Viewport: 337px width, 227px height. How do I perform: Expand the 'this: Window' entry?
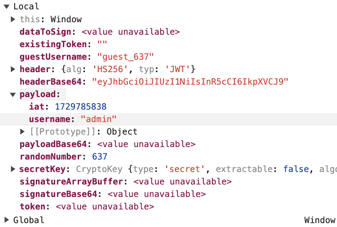pos(13,19)
